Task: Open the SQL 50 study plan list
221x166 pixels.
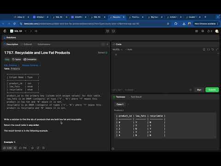Action: [16, 31]
